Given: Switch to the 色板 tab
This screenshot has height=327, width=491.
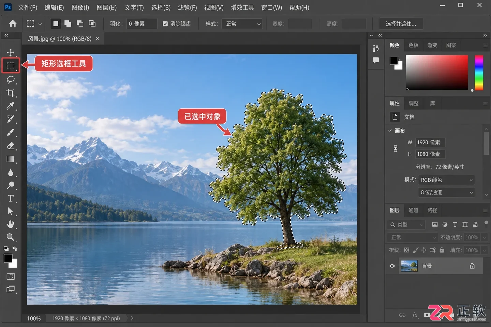Looking at the screenshot, I should (414, 45).
